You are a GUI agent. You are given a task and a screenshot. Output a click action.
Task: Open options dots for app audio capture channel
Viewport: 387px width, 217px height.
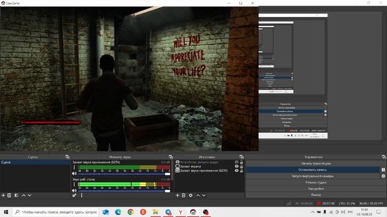(x=74, y=168)
